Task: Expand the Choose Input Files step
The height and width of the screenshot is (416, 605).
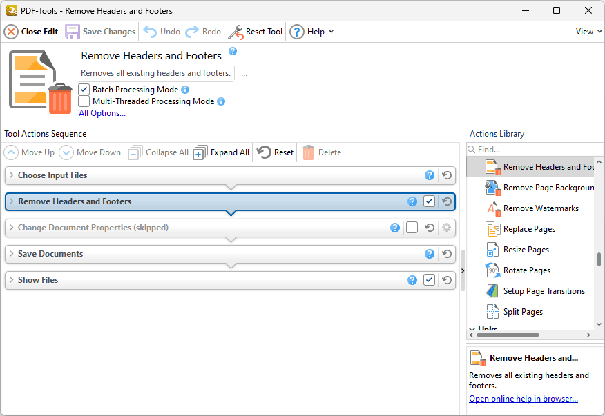Action: [x=12, y=175]
